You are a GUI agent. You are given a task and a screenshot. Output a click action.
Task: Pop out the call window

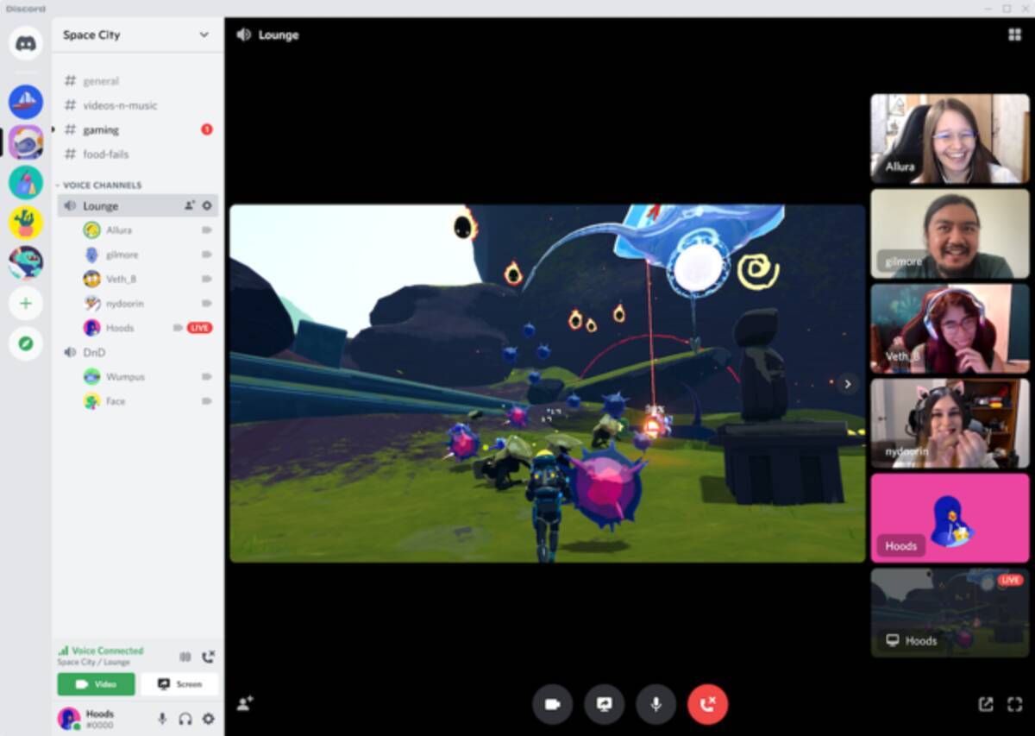(985, 704)
